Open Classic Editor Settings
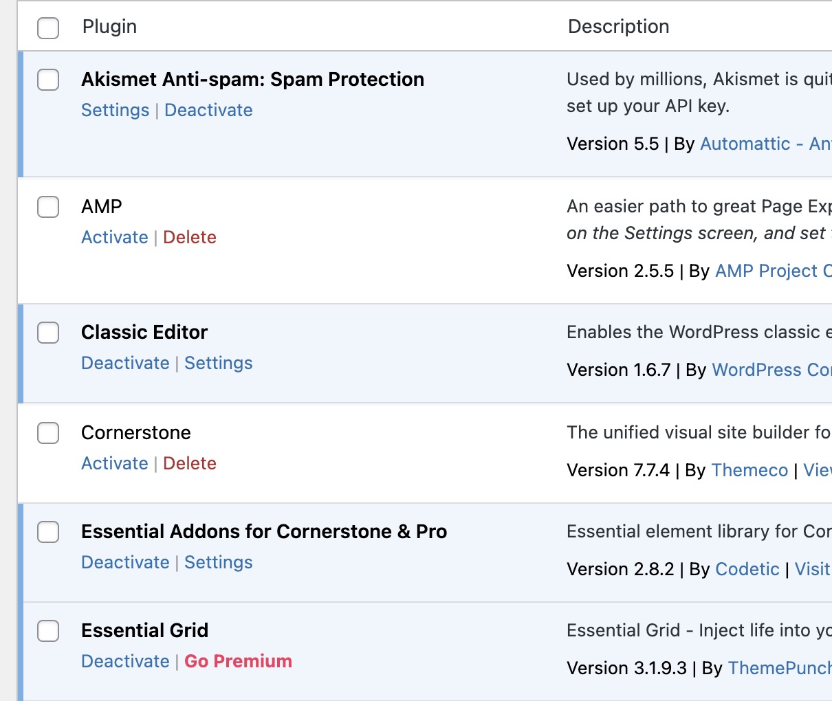832x701 pixels. [x=219, y=363]
